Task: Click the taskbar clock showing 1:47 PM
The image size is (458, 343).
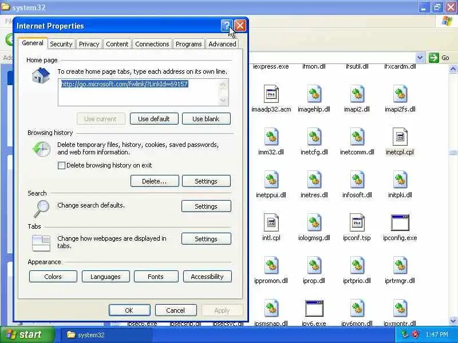Action: (436, 334)
